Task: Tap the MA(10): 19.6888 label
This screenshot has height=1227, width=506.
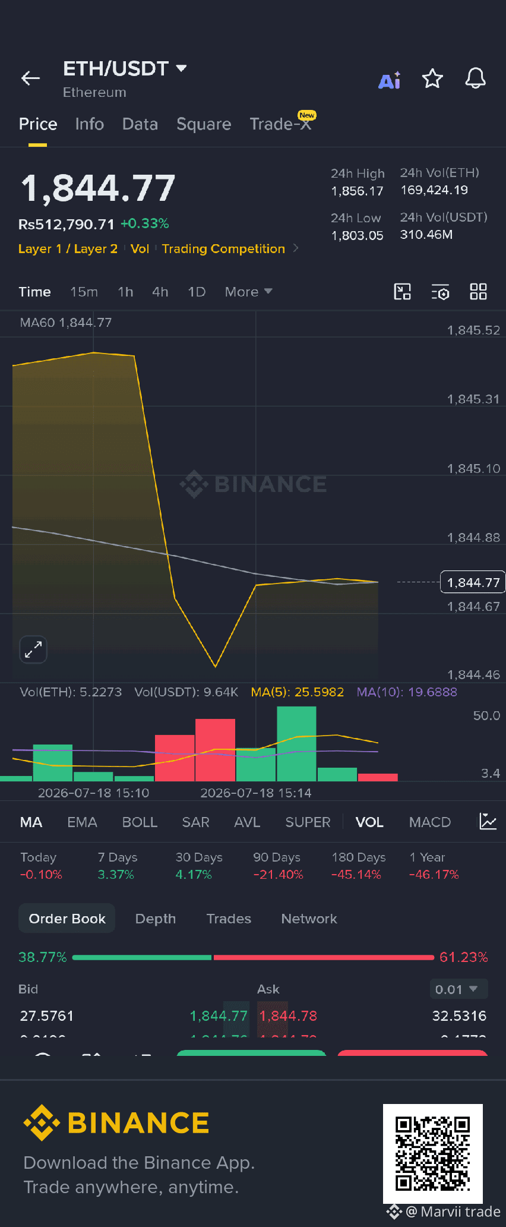Action: tap(407, 692)
